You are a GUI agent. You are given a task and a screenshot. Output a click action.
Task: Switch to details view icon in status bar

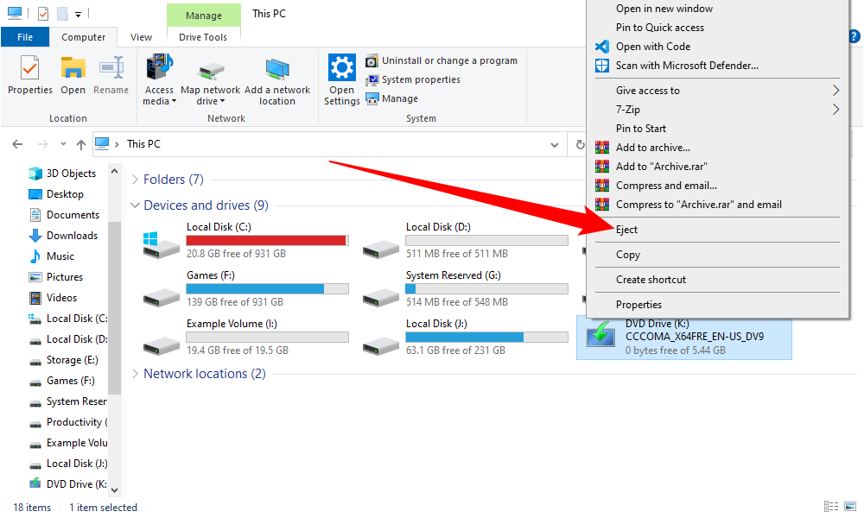[831, 507]
